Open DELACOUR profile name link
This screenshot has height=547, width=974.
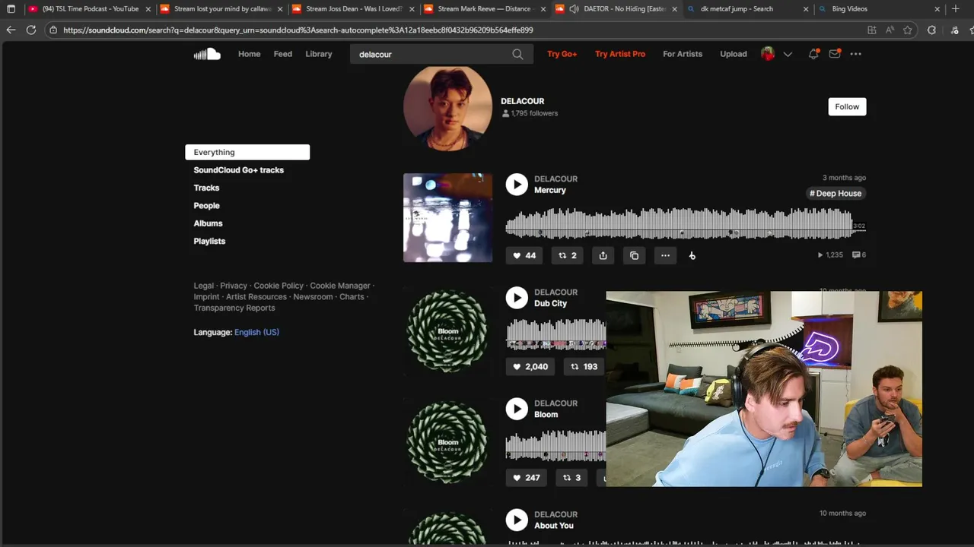click(522, 101)
